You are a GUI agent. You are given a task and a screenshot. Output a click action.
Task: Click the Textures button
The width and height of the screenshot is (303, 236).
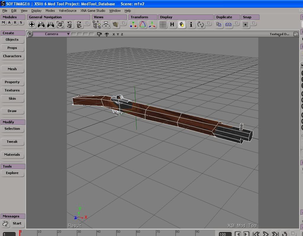12,90
